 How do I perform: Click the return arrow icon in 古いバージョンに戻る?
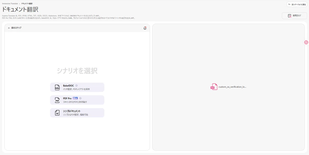click(x=289, y=4)
